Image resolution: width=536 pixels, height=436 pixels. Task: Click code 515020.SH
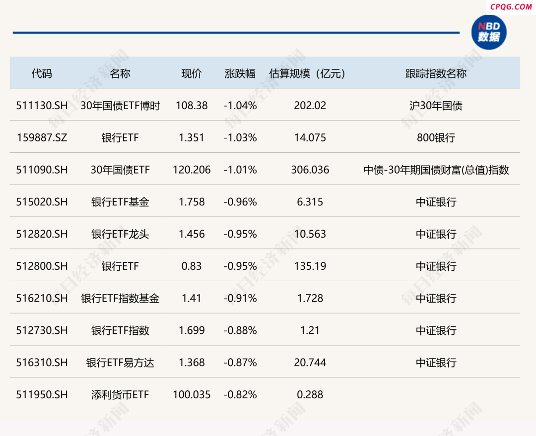[x=42, y=202]
